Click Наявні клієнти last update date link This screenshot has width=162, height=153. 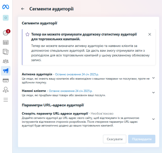[70, 91]
